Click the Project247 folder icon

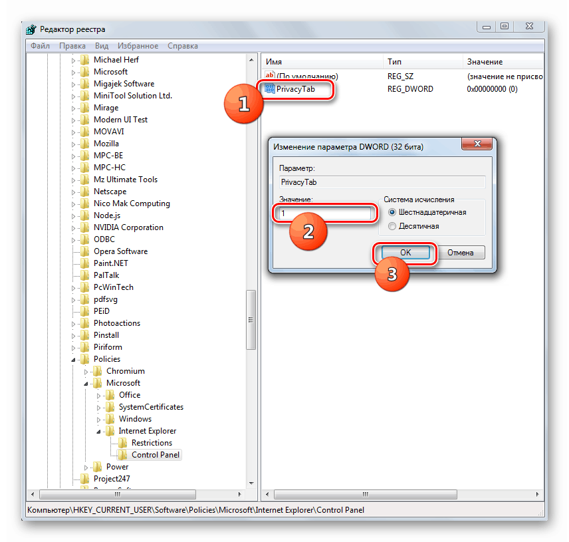[x=85, y=479]
